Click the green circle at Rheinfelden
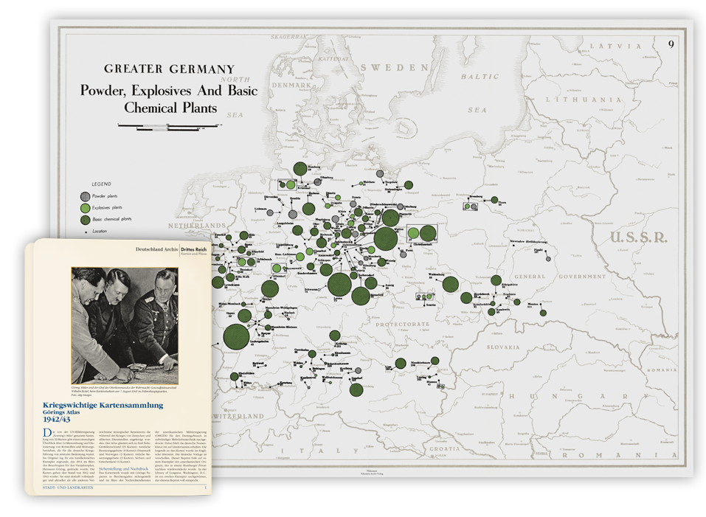Viewport: 706px width, 517px height. [x=235, y=376]
